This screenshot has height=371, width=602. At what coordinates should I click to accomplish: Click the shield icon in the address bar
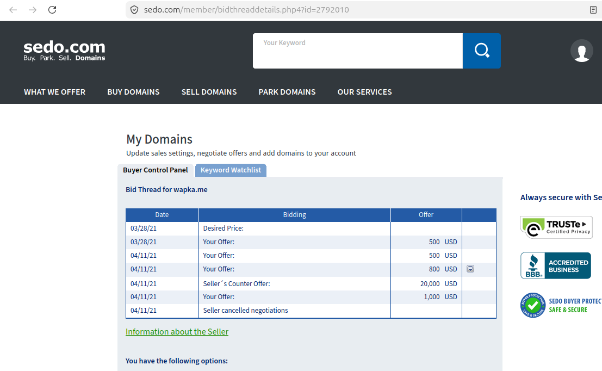[134, 10]
